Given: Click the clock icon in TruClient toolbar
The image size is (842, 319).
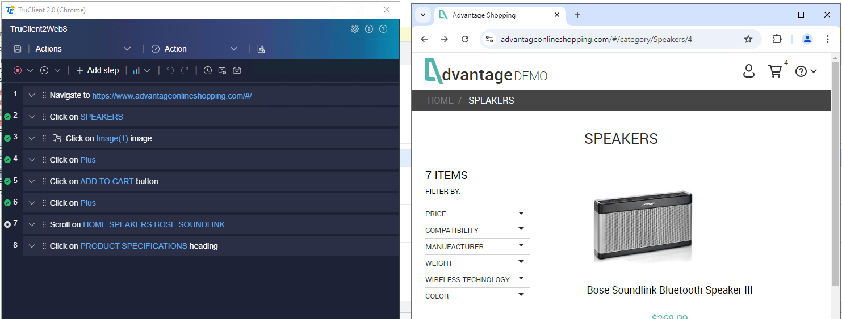Looking at the screenshot, I should point(208,70).
